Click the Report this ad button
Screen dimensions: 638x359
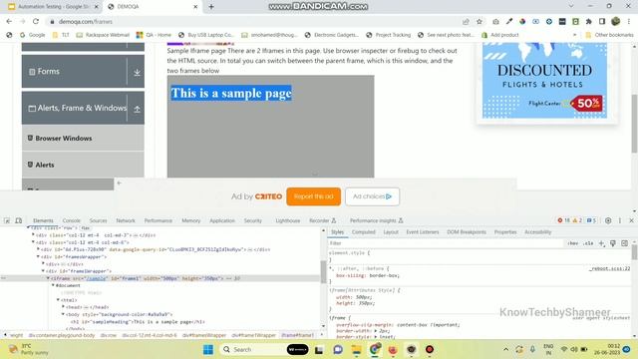[x=313, y=196]
